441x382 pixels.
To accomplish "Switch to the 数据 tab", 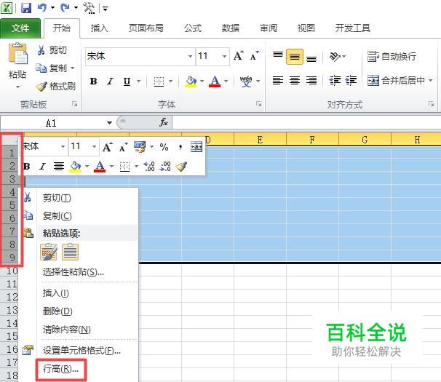I will coord(231,28).
